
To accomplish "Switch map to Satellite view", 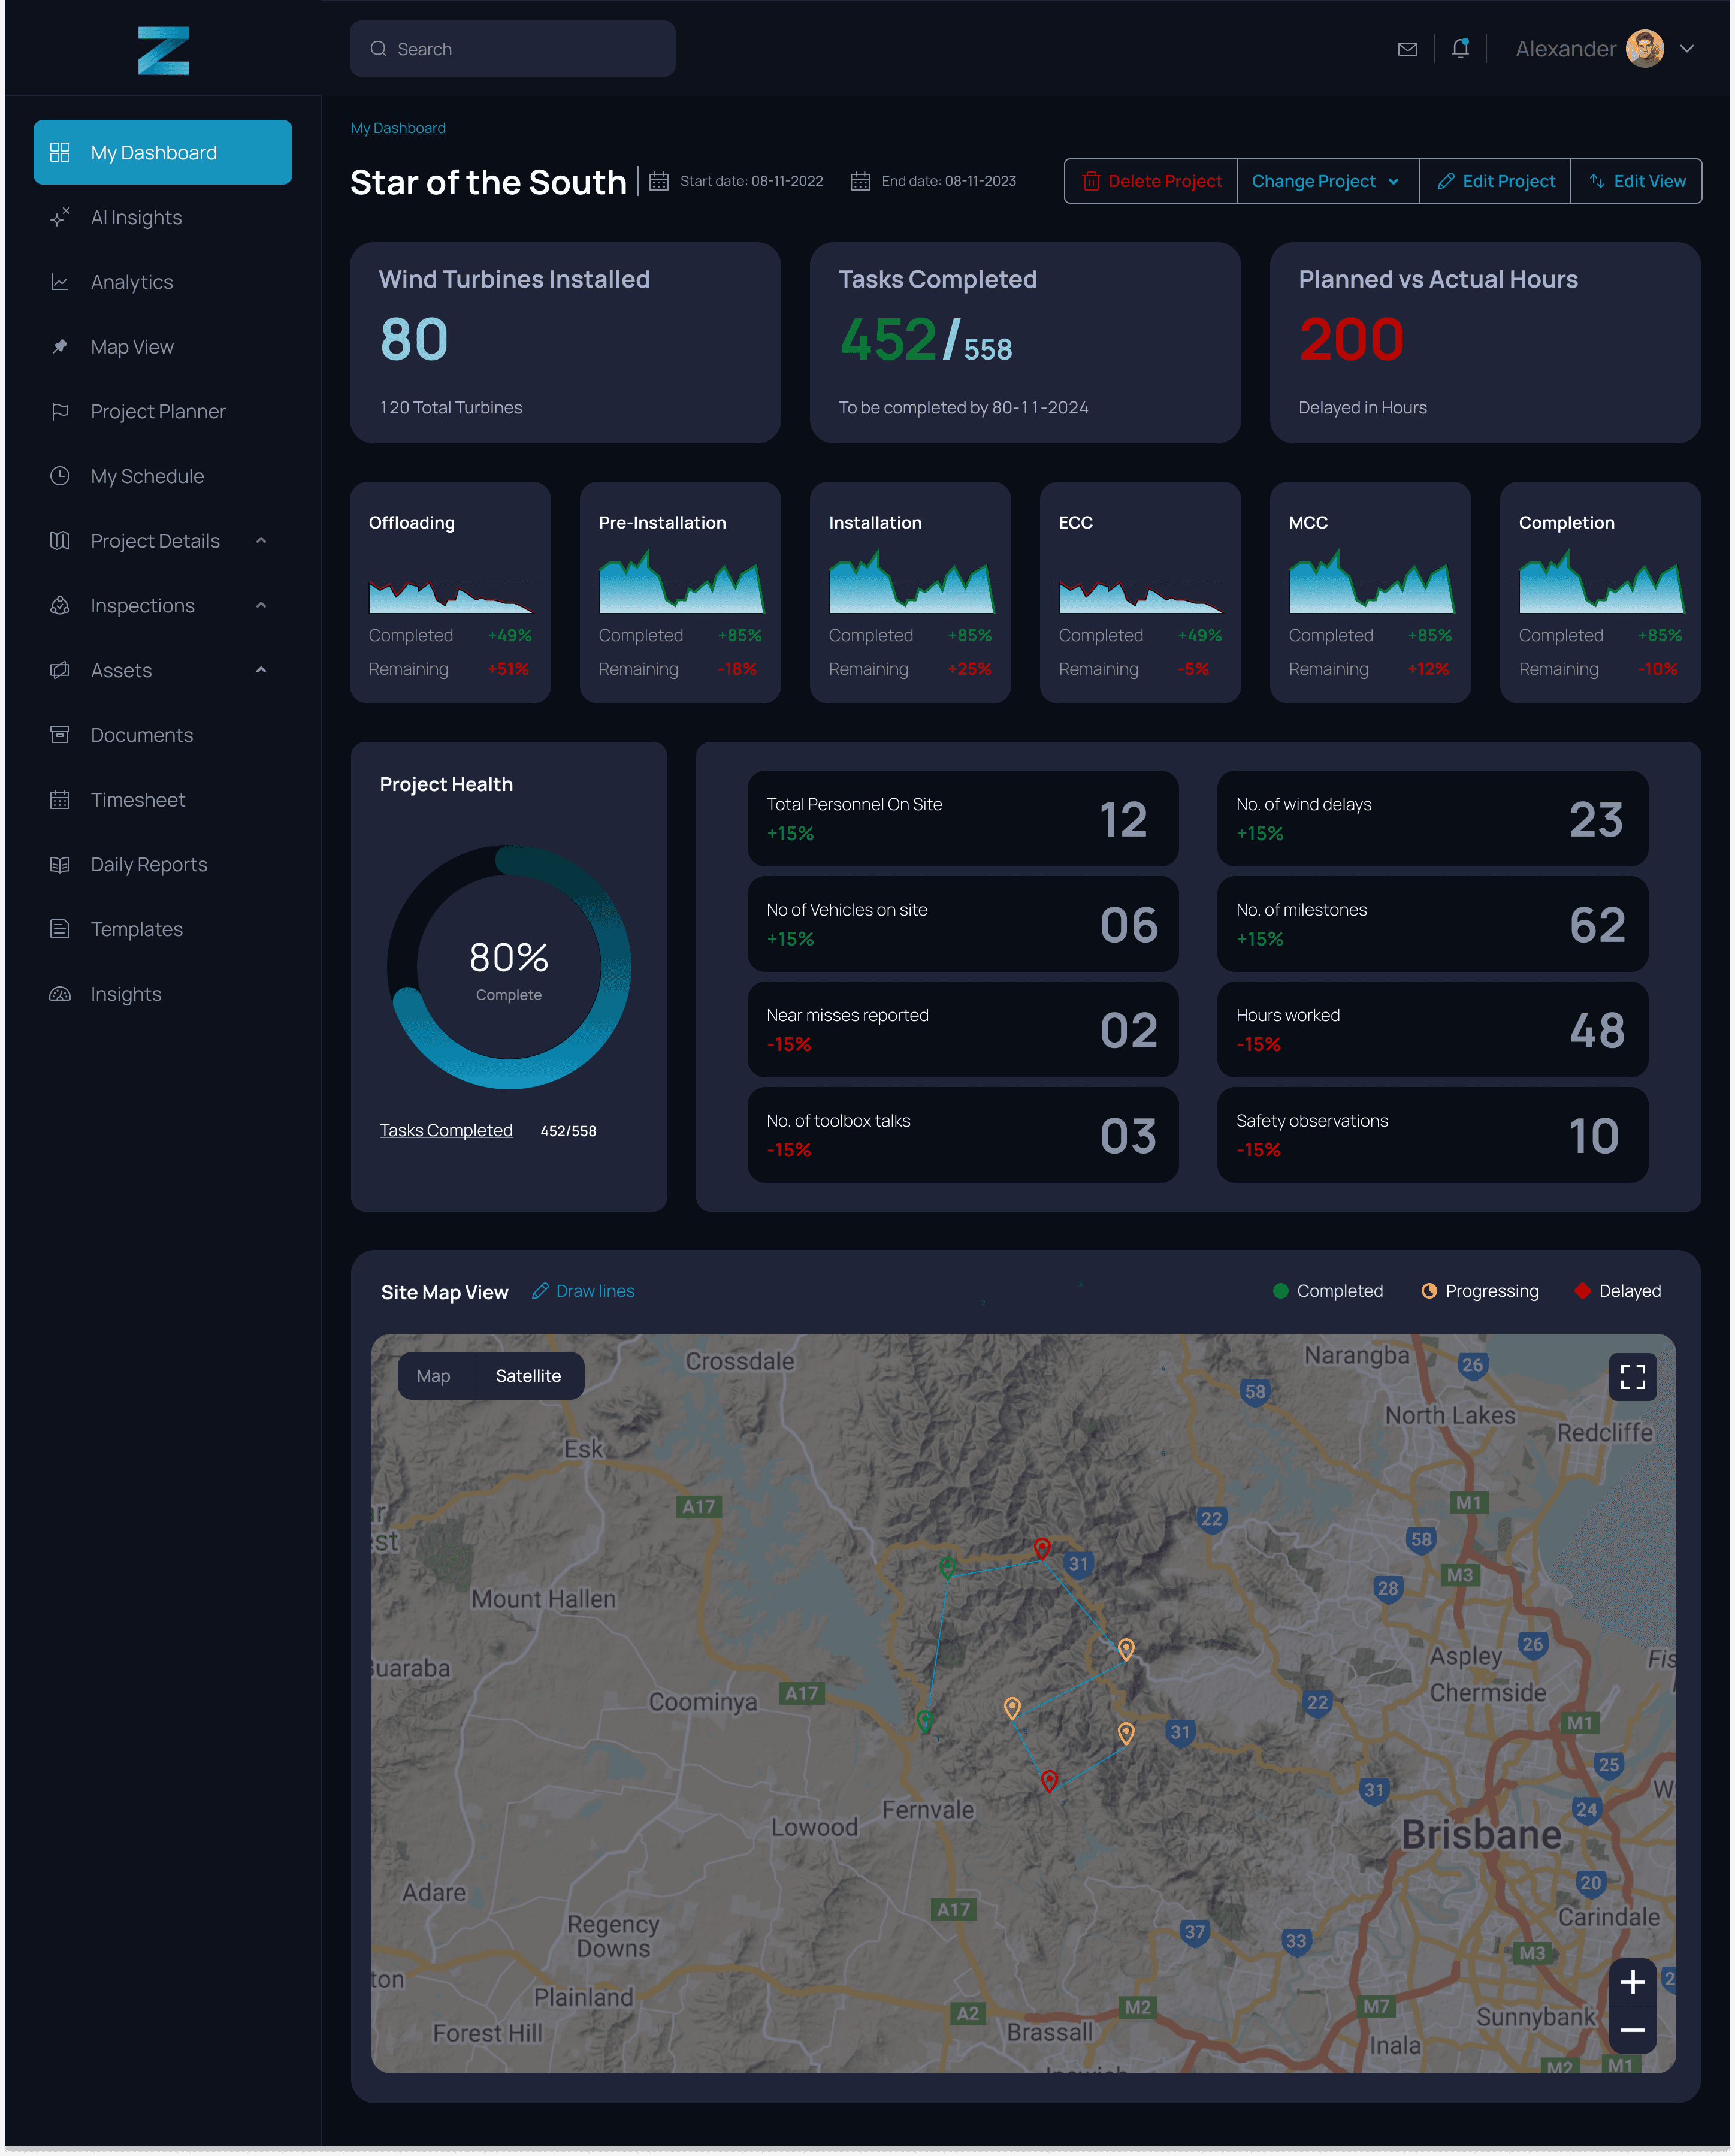I will pos(528,1376).
